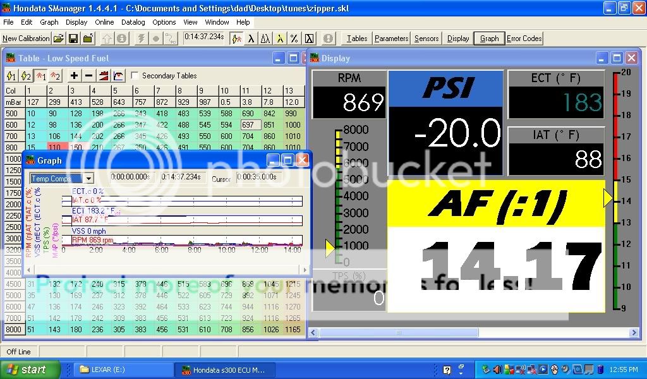Select the fuel table 1 red arrows icon
Image resolution: width=647 pixels, height=379 pixels.
coord(40,75)
